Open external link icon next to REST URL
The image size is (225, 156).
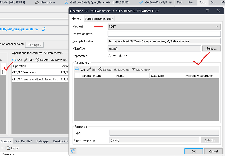tap(43, 29)
